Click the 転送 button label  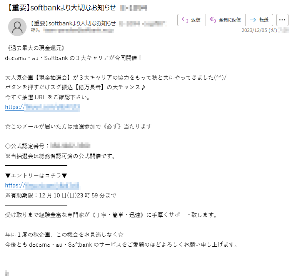[x=264, y=20]
